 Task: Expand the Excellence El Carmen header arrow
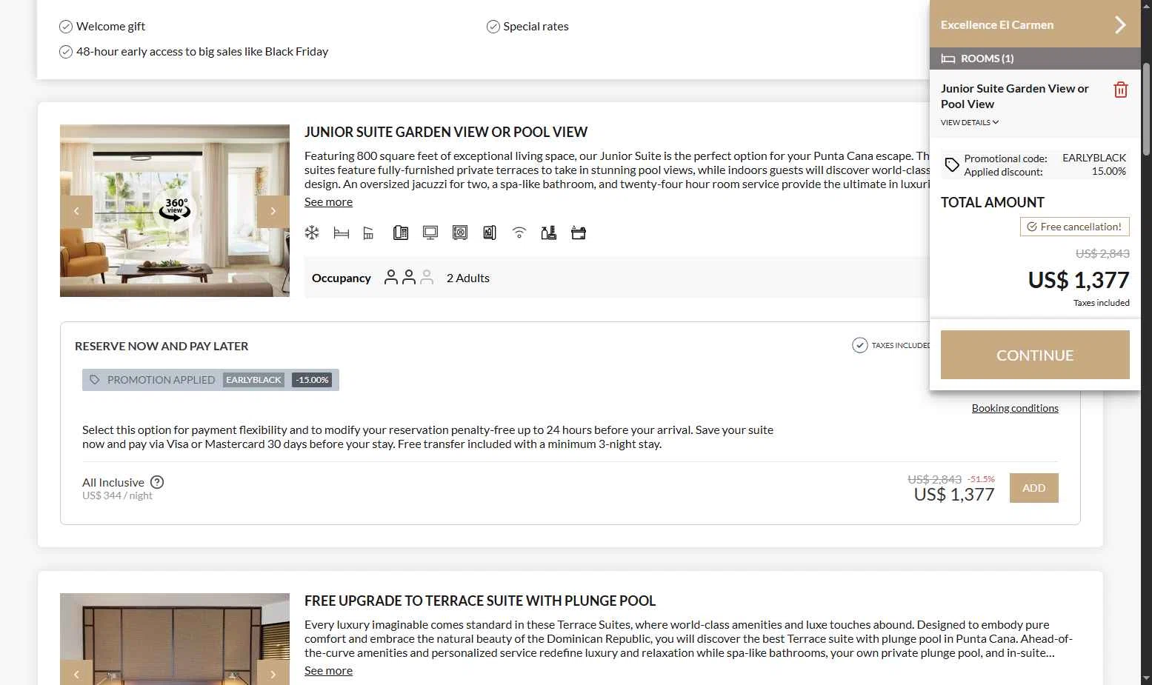1121,25
